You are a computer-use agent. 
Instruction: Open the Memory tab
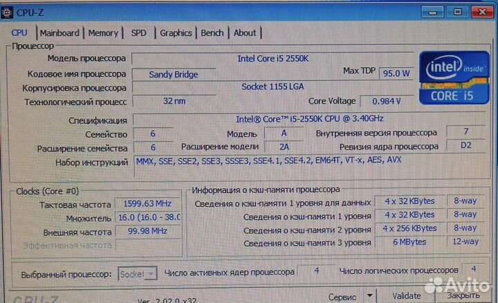(x=103, y=33)
